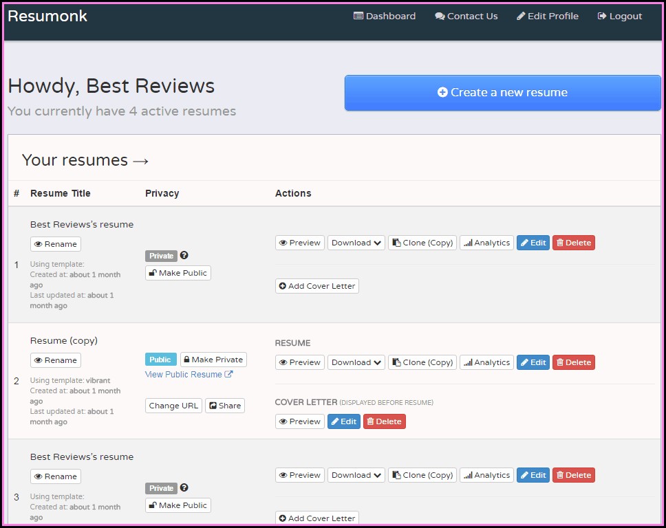This screenshot has height=528, width=666.
Task: Click Create a new resume button
Action: point(502,93)
